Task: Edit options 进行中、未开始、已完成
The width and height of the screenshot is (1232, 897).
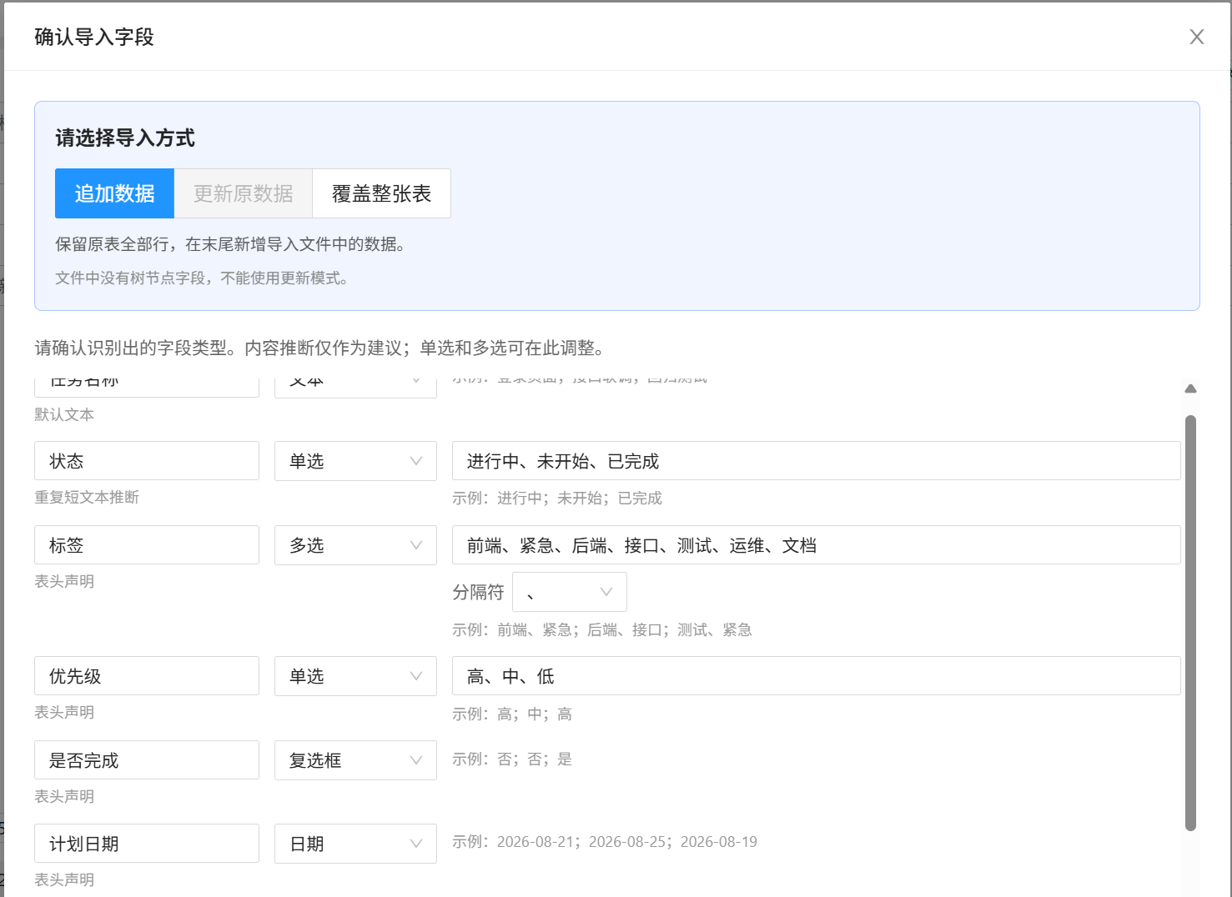Action: point(816,461)
